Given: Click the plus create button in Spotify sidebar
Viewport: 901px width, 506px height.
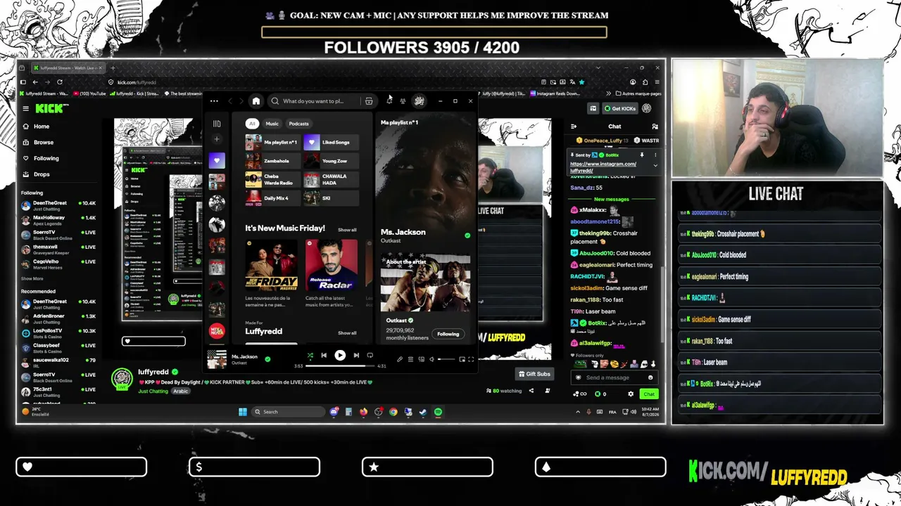Looking at the screenshot, I should tap(217, 139).
